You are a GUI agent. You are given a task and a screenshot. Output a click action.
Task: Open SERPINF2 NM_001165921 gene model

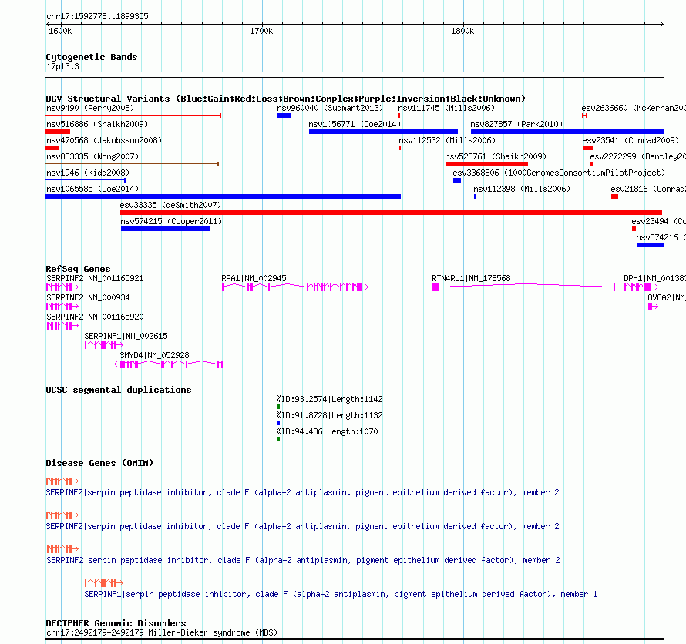(62, 287)
